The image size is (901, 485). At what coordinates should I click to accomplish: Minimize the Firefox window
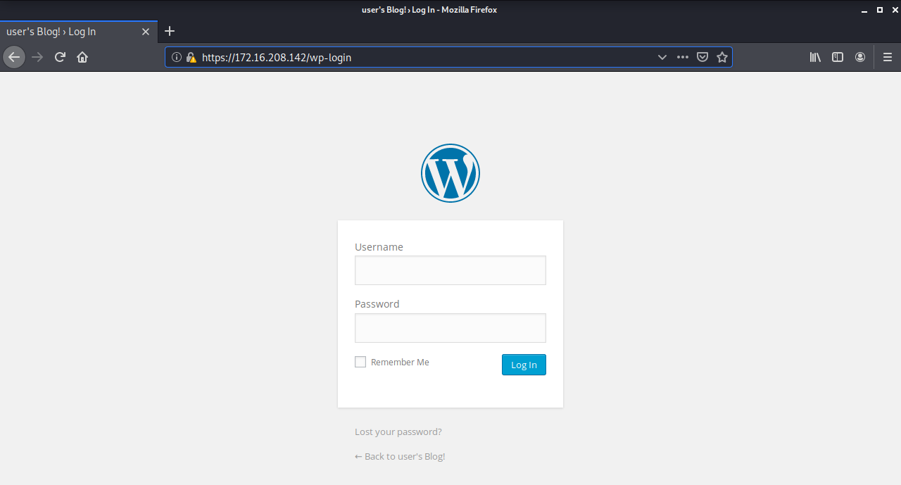tap(864, 10)
